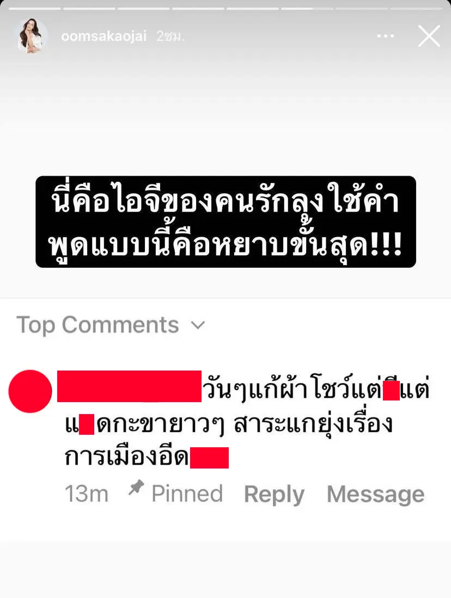The image size is (451, 598).
Task: Message the pinned comment's author
Action: coord(376,494)
